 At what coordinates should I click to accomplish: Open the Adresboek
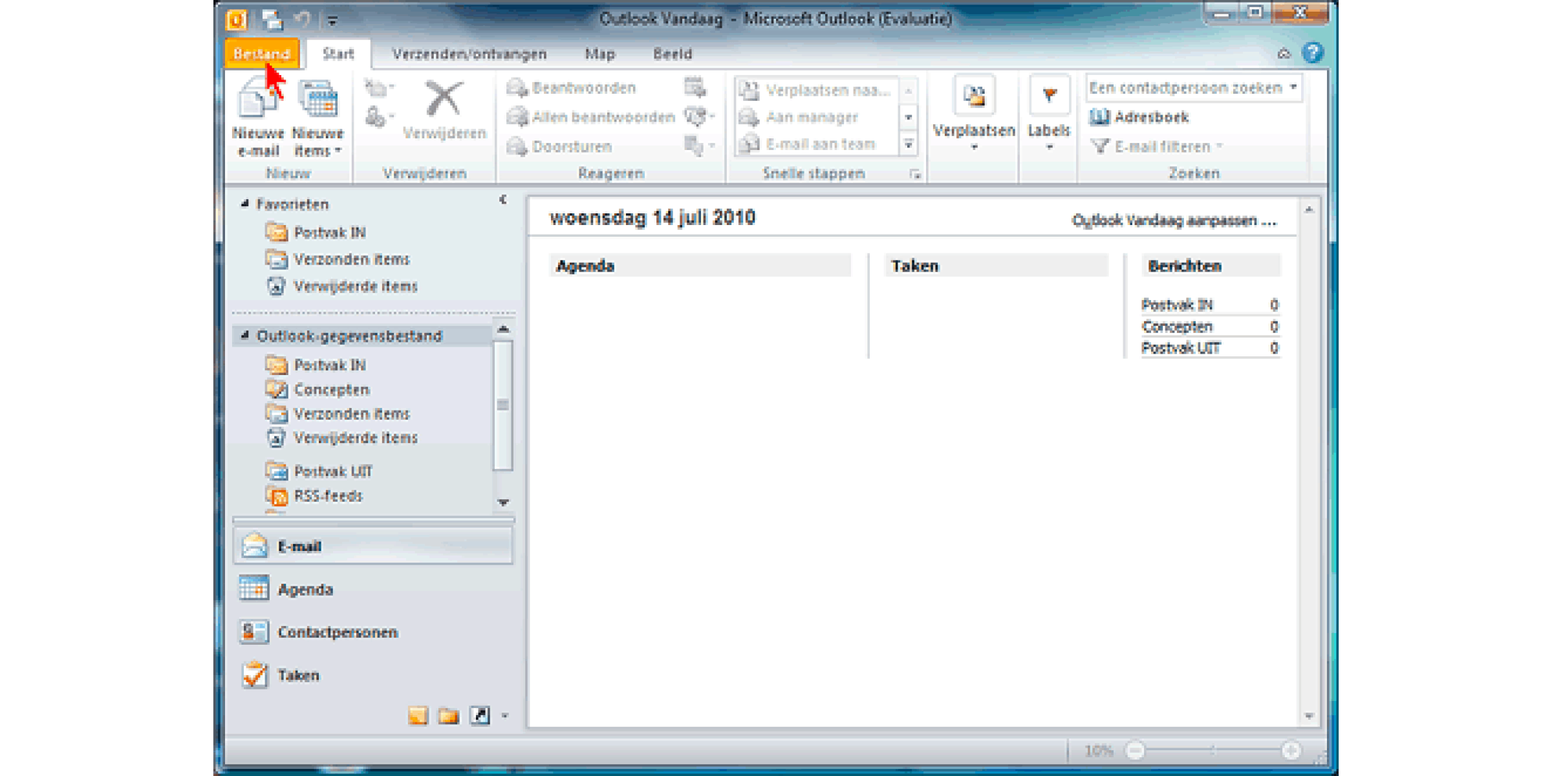coord(1139,117)
